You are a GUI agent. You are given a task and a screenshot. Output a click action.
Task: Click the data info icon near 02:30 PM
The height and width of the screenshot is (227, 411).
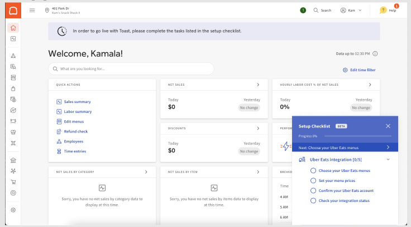tap(375, 54)
